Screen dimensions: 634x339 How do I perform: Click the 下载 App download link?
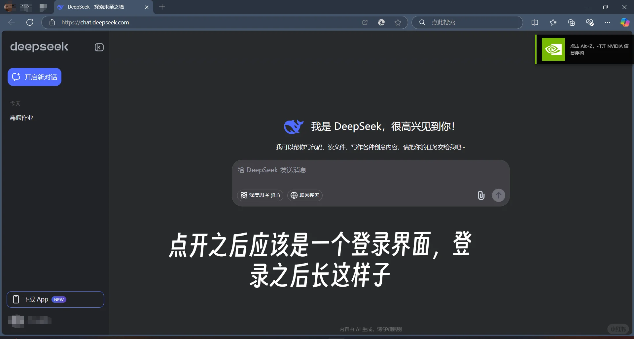click(55, 299)
